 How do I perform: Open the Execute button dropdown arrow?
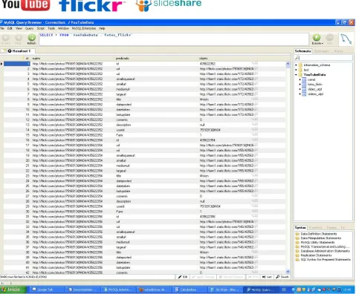coord(323,43)
